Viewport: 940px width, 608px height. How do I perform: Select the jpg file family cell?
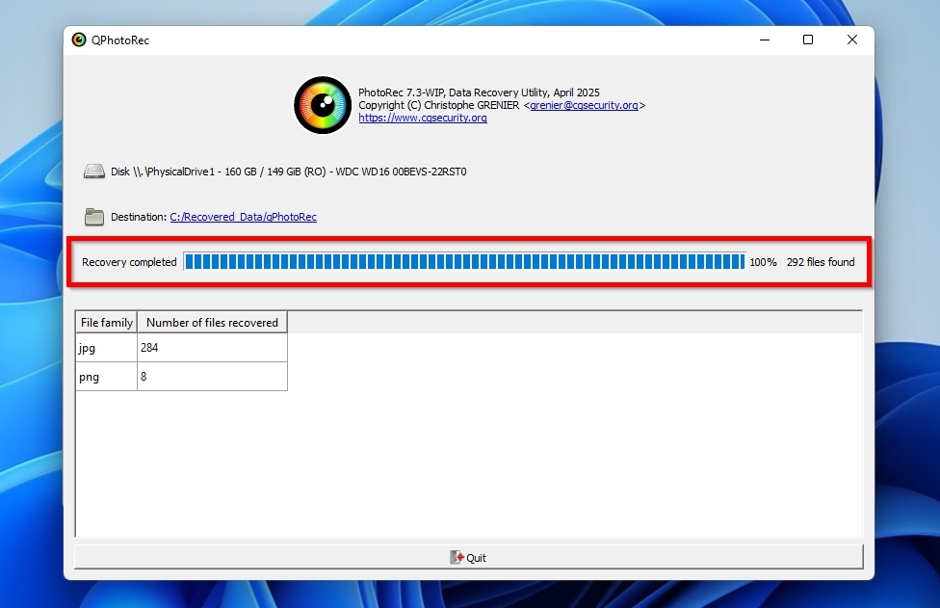107,347
